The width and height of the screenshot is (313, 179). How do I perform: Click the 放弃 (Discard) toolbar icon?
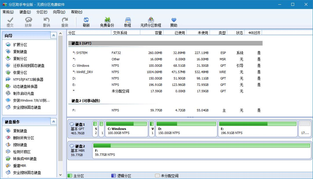(28, 22)
